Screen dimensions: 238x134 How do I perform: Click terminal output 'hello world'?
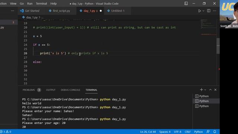pyautogui.click(x=32, y=103)
